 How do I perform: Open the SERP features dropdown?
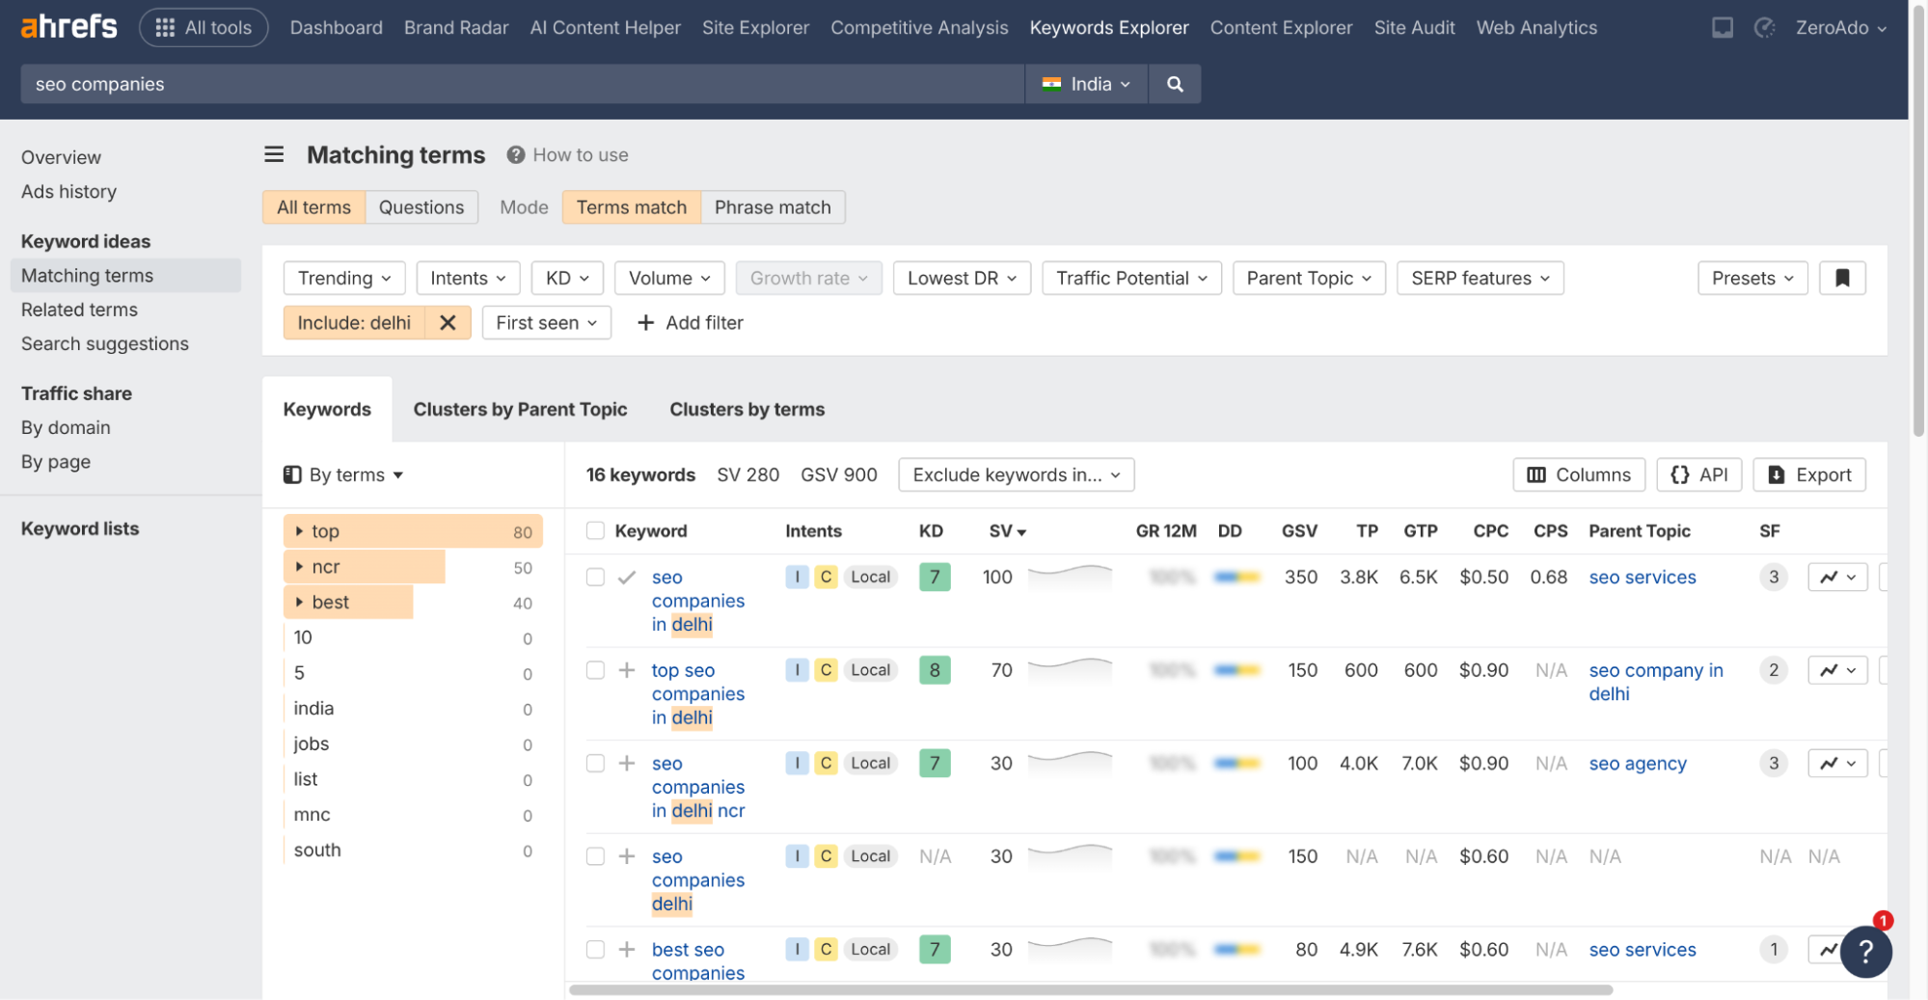coord(1480,279)
